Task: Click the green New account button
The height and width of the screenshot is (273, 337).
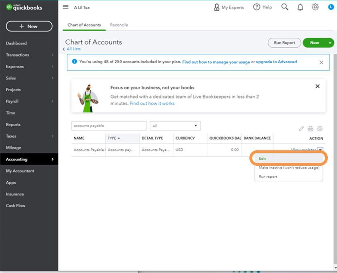Action: point(315,43)
